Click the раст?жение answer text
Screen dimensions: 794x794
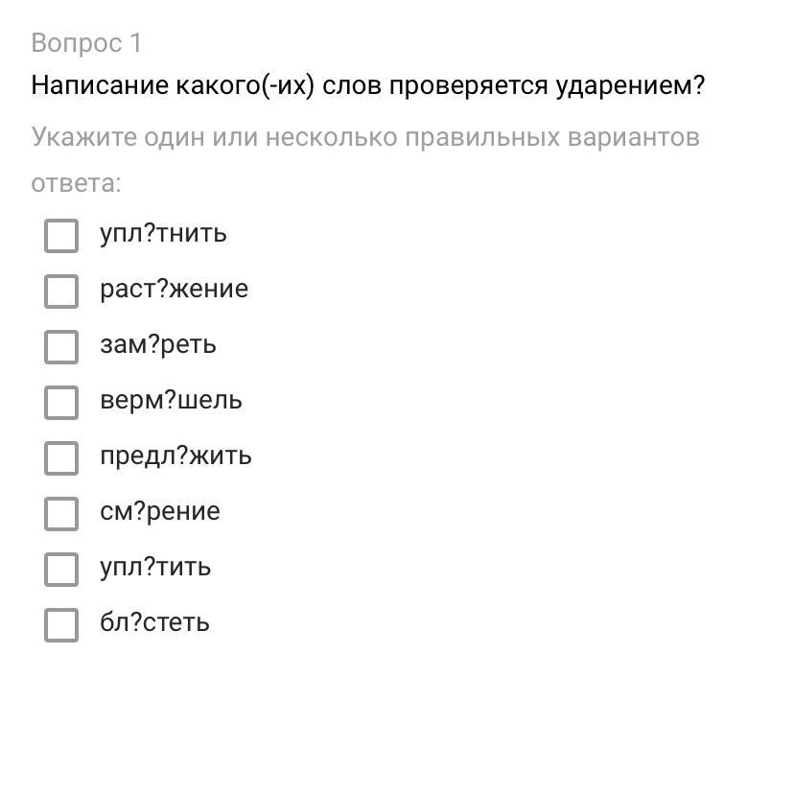(x=174, y=290)
